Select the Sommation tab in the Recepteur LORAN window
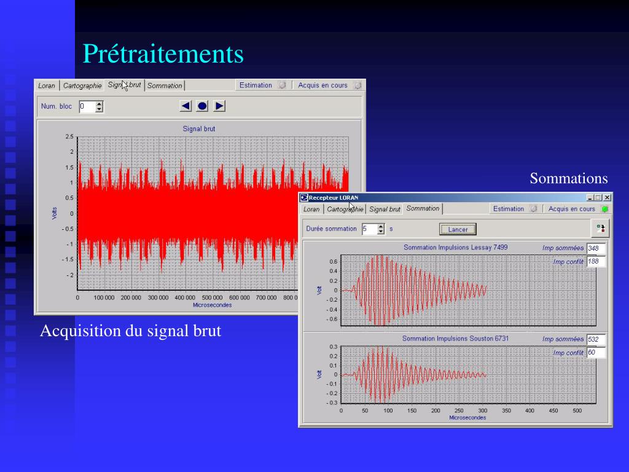The image size is (629, 472). [423, 208]
